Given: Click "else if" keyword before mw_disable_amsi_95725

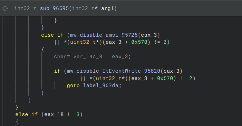Looking at the screenshot, I should [x=52, y=35].
